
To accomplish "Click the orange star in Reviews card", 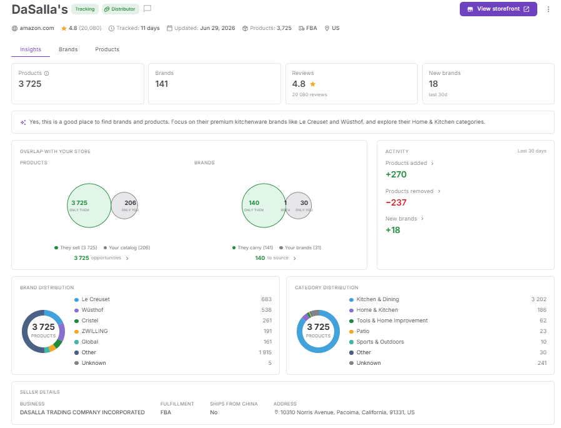I will (313, 84).
